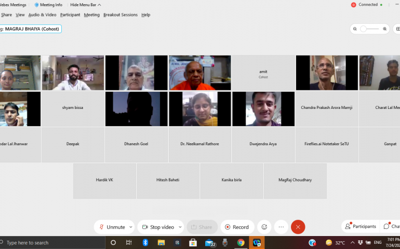Screen dimensions: 400x249
Task: End the meeting with the red X button
Action: (x=298, y=227)
